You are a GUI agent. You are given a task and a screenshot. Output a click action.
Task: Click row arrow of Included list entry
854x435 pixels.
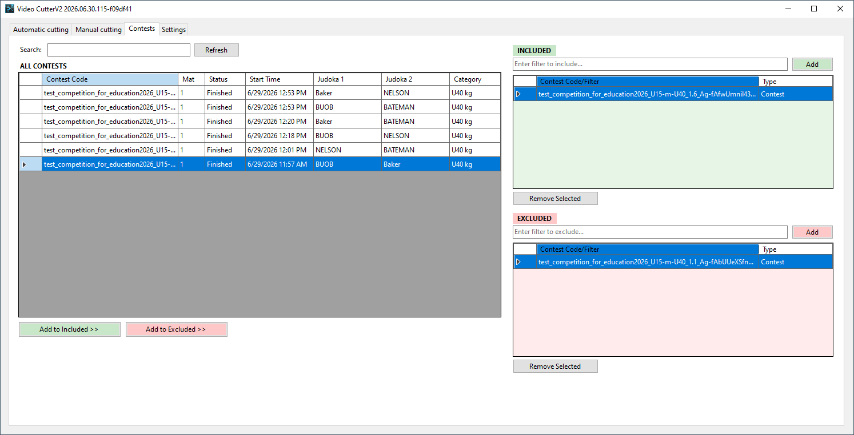click(x=525, y=94)
